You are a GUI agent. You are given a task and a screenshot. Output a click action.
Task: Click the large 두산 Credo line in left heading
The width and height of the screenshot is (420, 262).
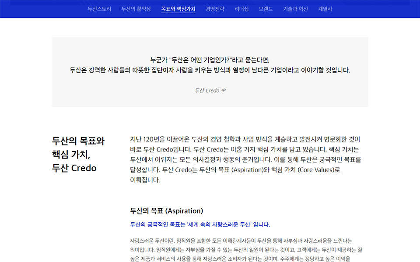[x=74, y=168]
